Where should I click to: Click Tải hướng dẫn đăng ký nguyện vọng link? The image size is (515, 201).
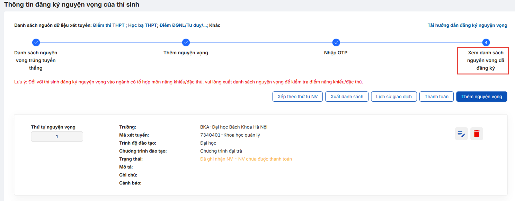pyautogui.click(x=467, y=25)
